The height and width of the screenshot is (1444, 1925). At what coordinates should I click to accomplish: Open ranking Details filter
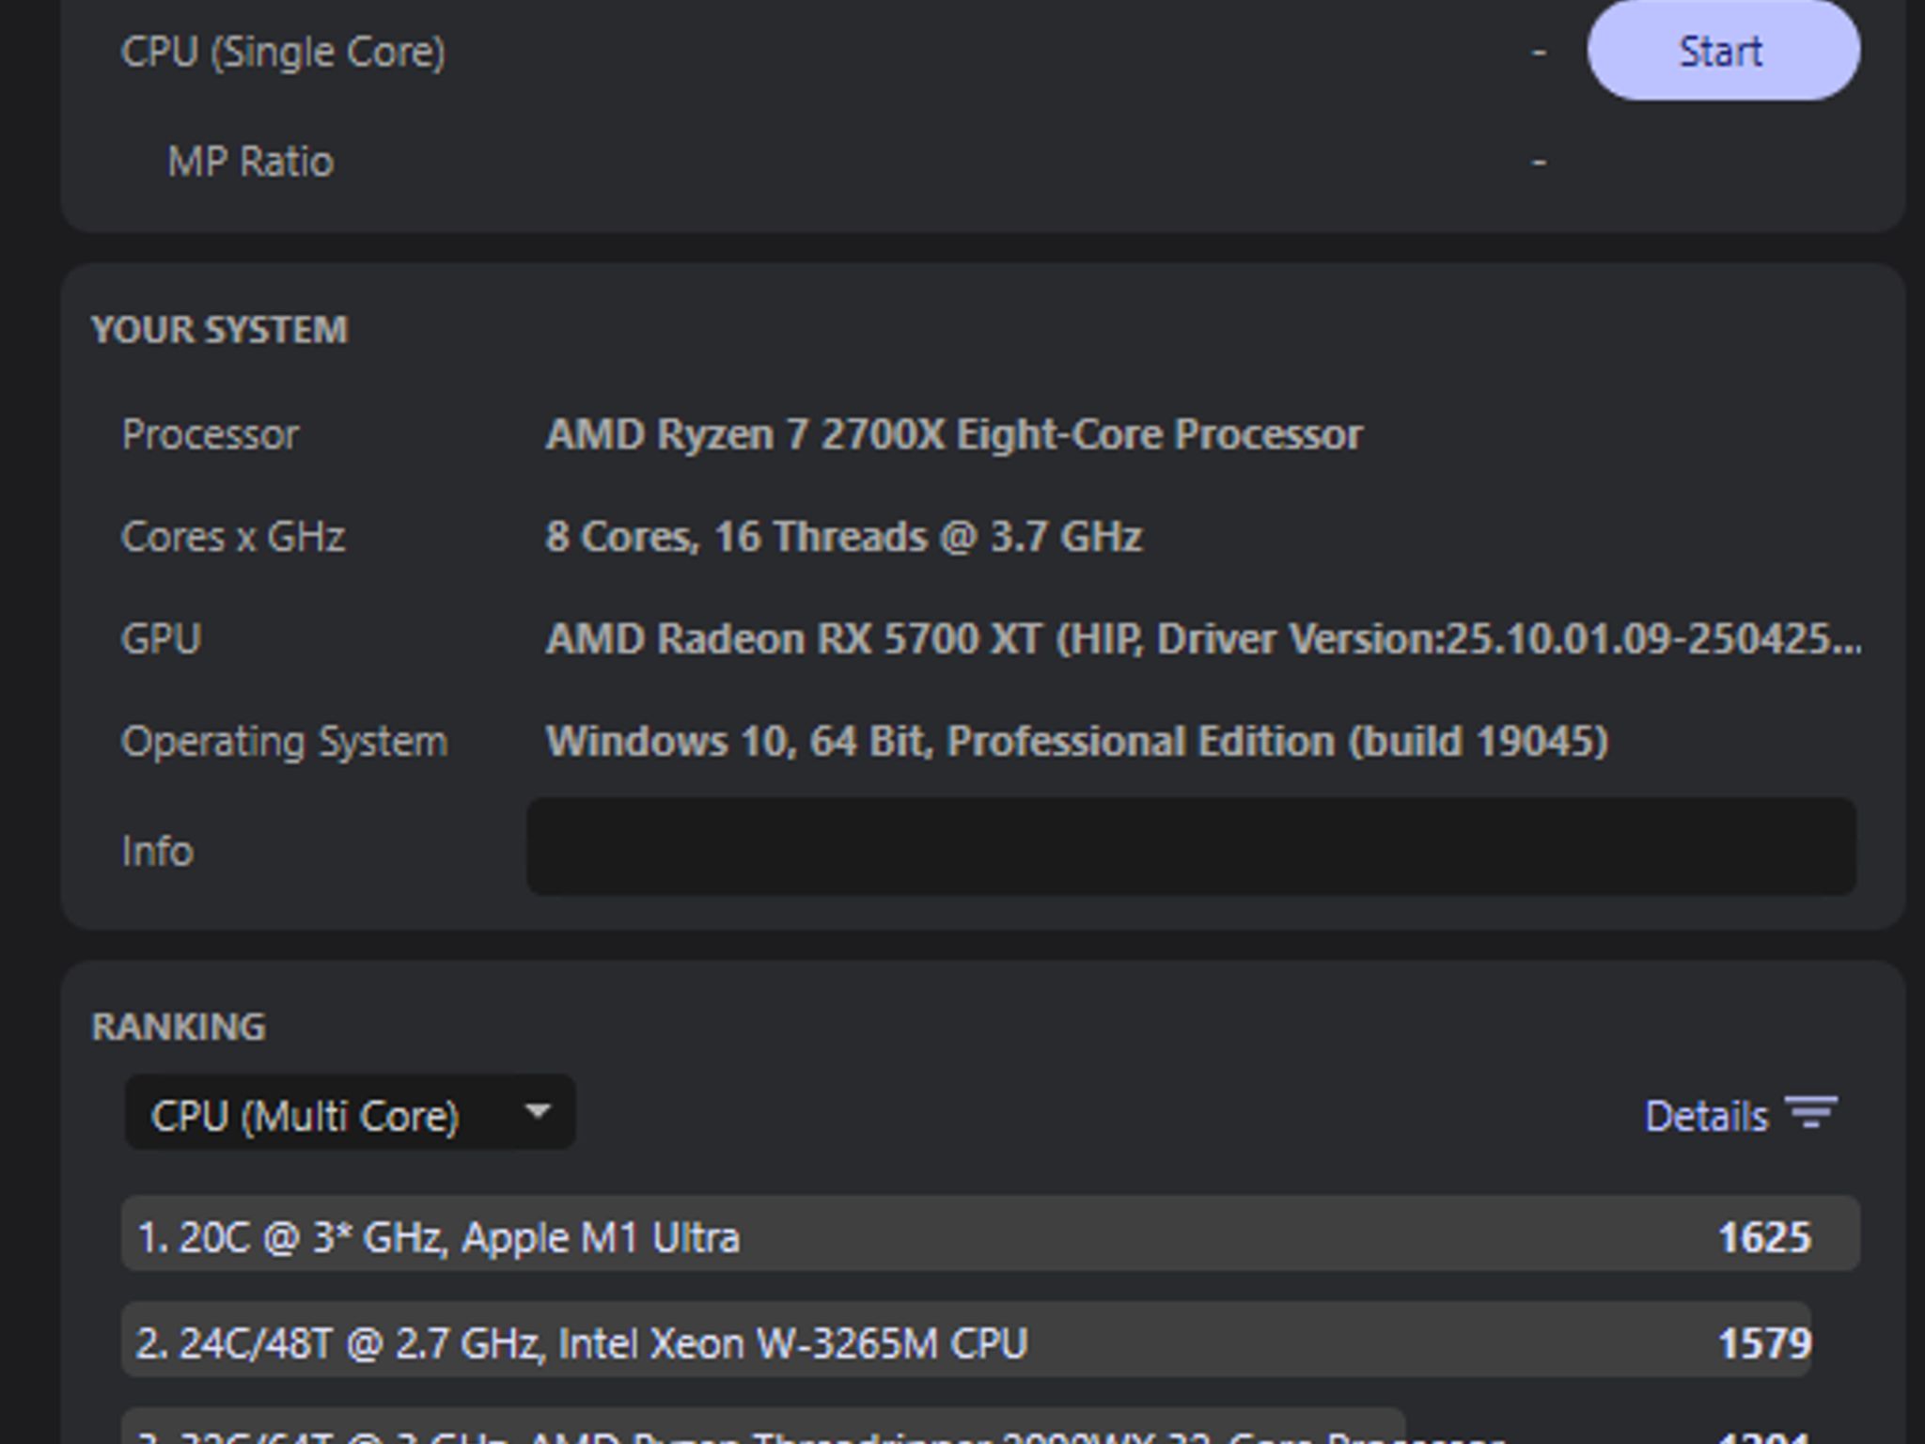coord(1741,1116)
